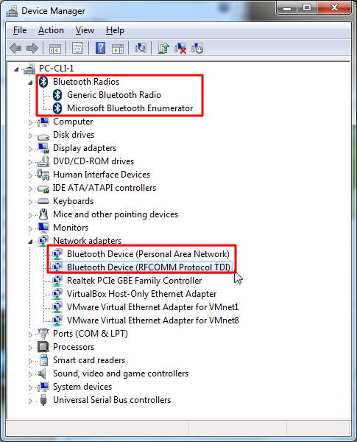Select the Network adapters label
The height and width of the screenshot is (442, 357).
87,241
